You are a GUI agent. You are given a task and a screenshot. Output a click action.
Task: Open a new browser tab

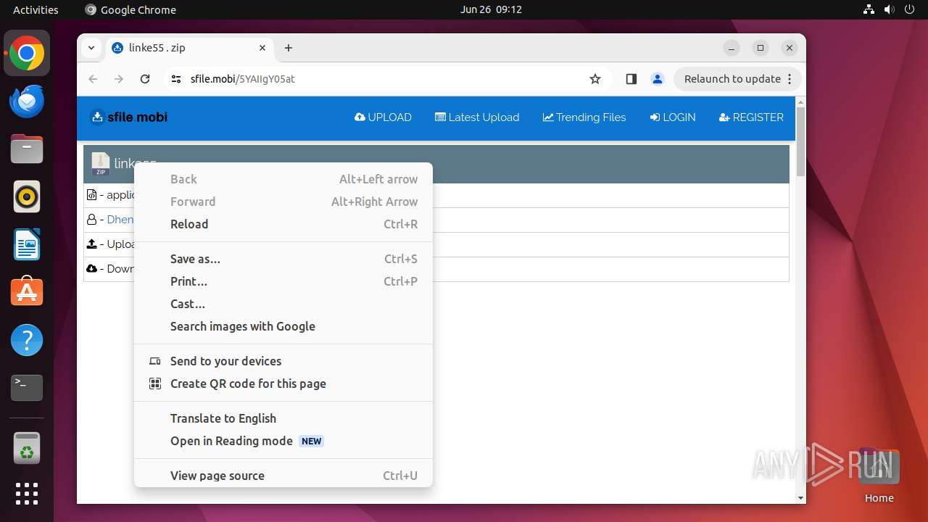289,48
